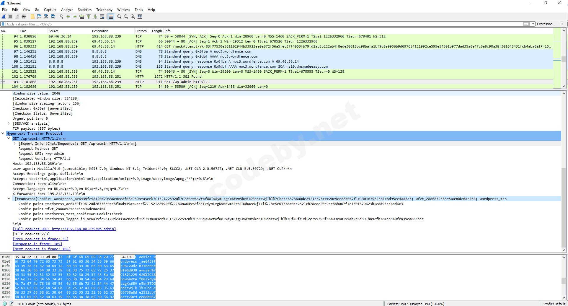Click the packet details scrollbar thumb

564,207
